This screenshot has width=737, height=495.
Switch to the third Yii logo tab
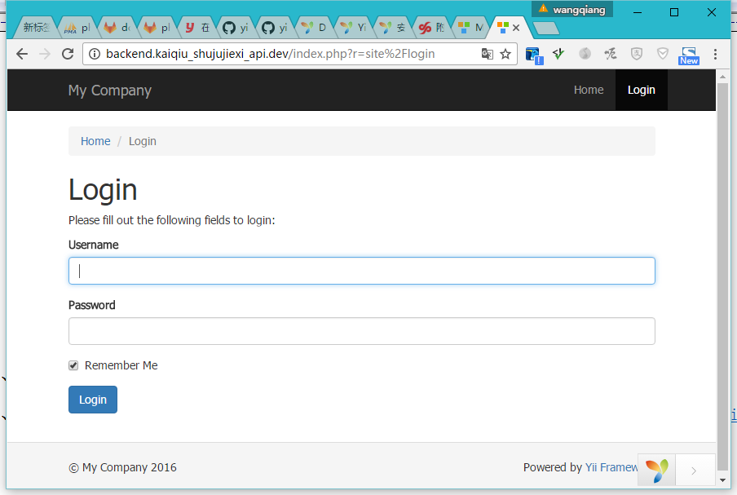[393, 28]
